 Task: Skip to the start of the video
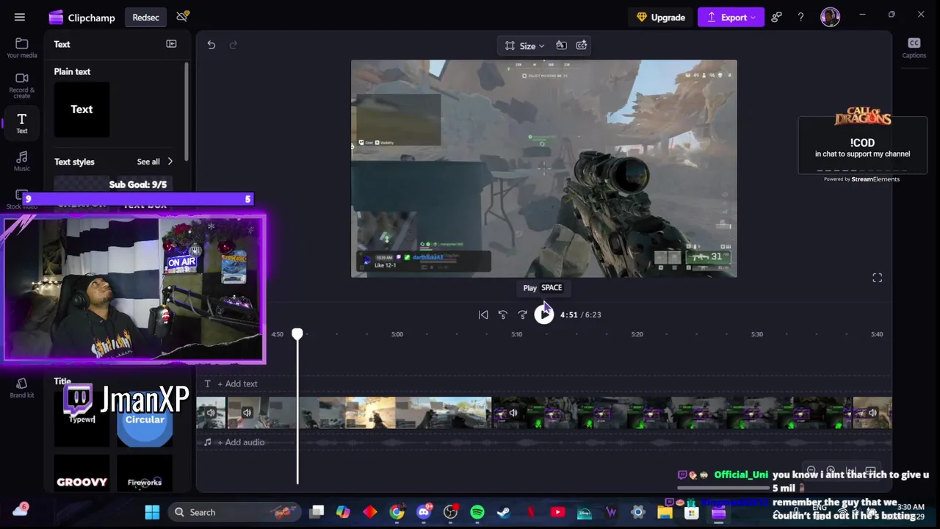point(483,314)
